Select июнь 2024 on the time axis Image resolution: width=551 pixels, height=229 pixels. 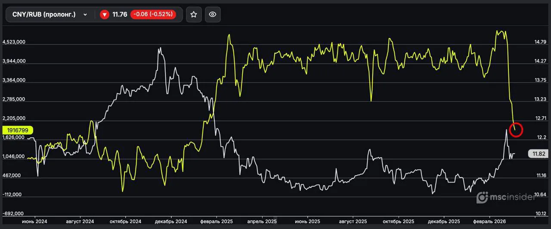[35, 221]
